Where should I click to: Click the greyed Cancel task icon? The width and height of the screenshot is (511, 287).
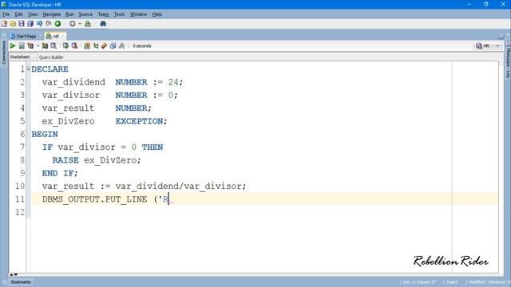pos(122,46)
